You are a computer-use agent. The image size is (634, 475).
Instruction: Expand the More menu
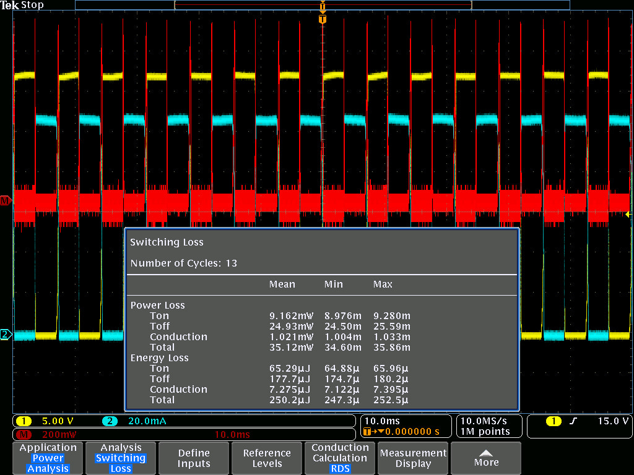point(486,458)
